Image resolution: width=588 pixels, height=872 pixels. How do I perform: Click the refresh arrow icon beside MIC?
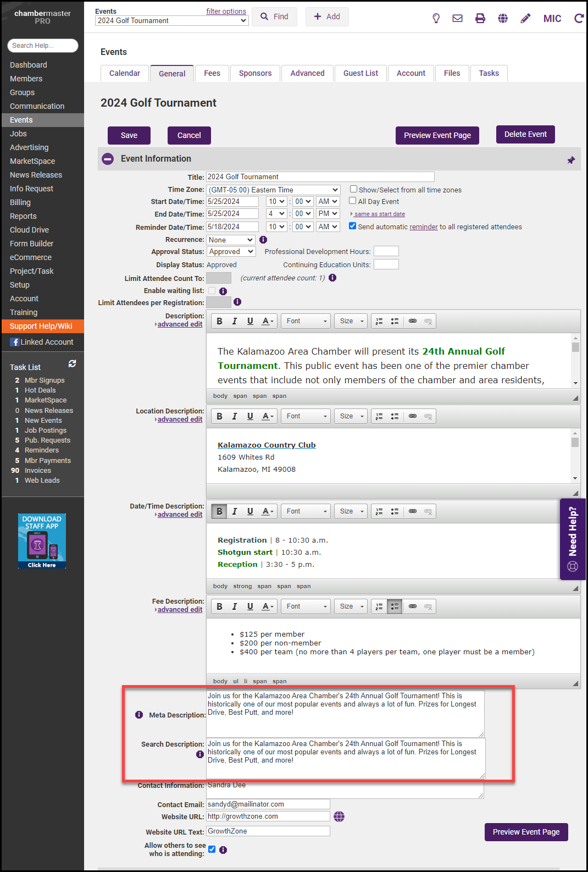tap(579, 19)
